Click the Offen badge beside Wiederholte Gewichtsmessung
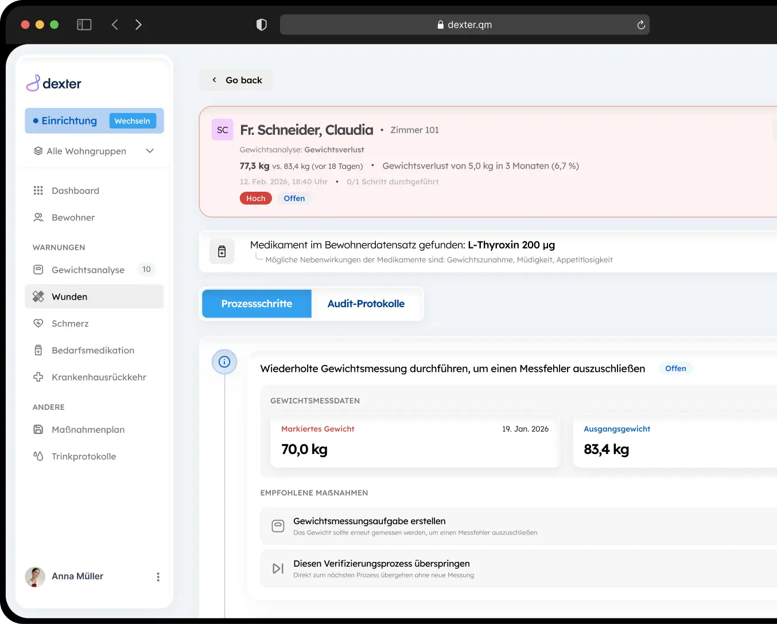 pos(675,369)
